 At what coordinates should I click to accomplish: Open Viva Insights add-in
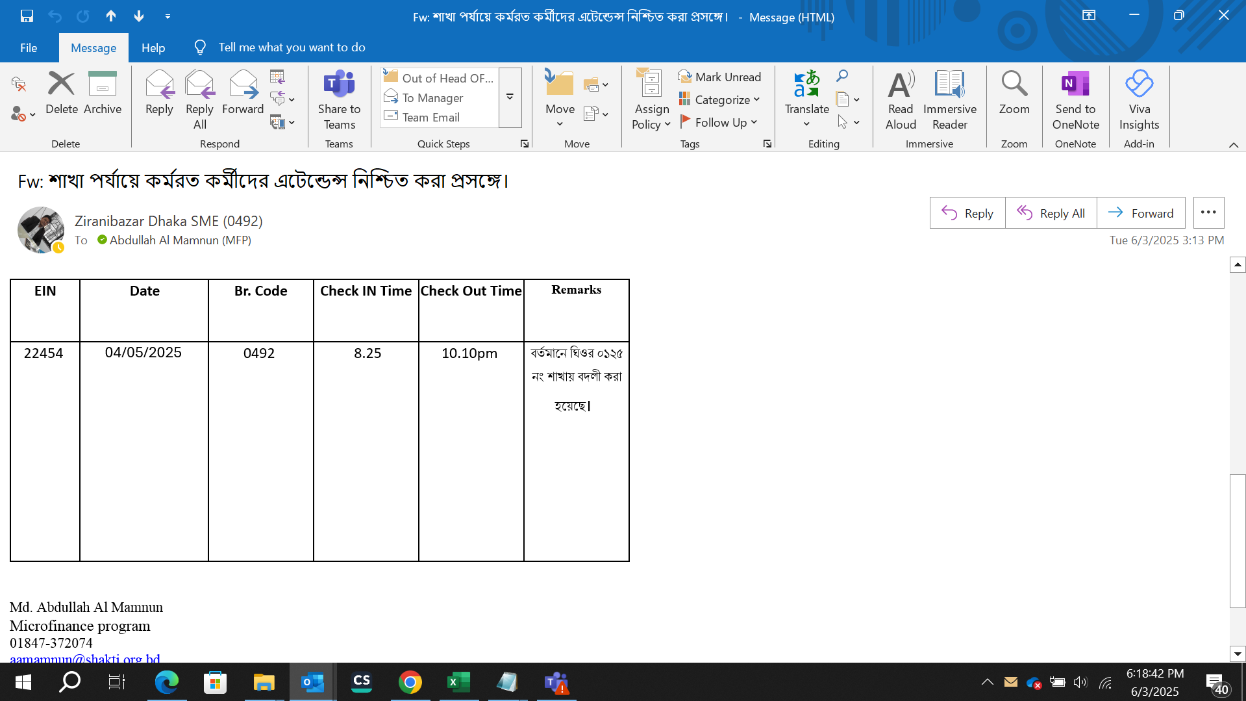tap(1139, 100)
